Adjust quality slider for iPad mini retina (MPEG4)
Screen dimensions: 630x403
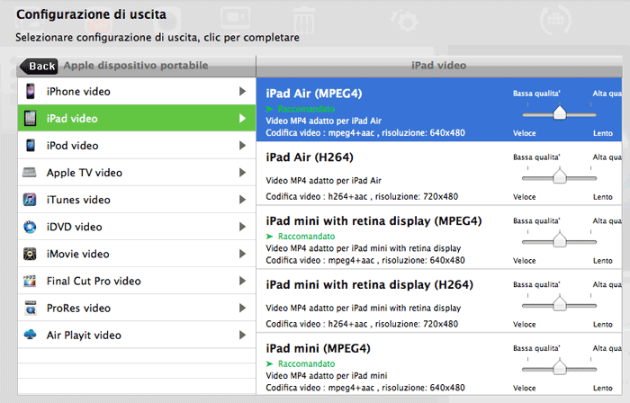click(560, 240)
